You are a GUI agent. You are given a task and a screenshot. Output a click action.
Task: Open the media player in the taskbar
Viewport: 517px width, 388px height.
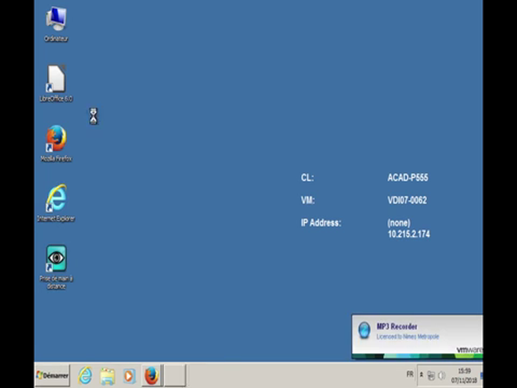pos(129,375)
